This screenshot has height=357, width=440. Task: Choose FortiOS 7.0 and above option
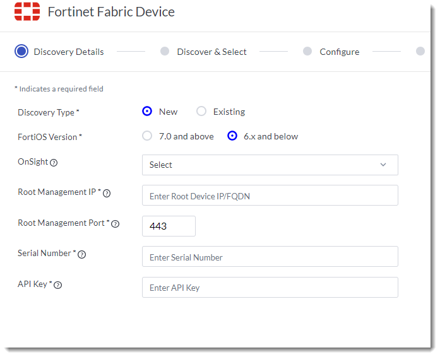click(147, 136)
